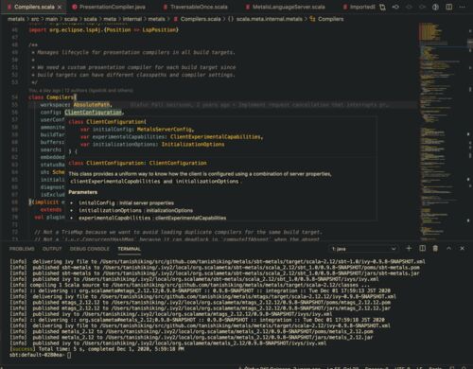The image size is (473, 369).
Task: Click the 'src' breadcrumb segment
Action: [x=35, y=19]
